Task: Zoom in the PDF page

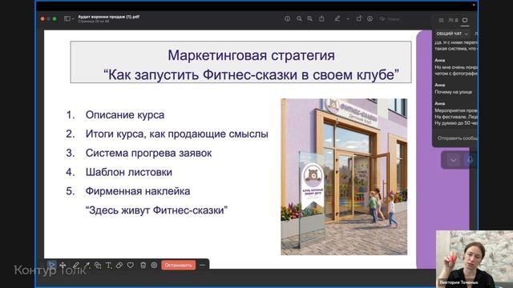Action: tap(310, 19)
